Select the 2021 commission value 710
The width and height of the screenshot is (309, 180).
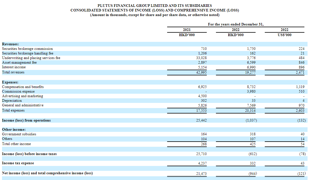coord(204,49)
